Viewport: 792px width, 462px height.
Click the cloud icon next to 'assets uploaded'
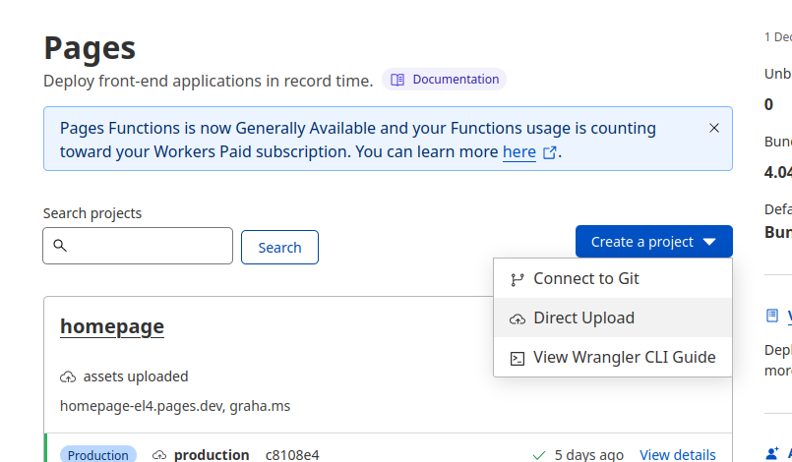[68, 376]
